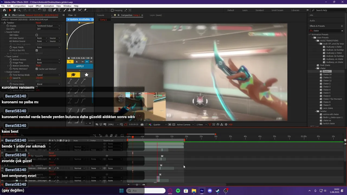Select the Zoom magnifier tool
This screenshot has width=347, height=195.
[x=19, y=10]
